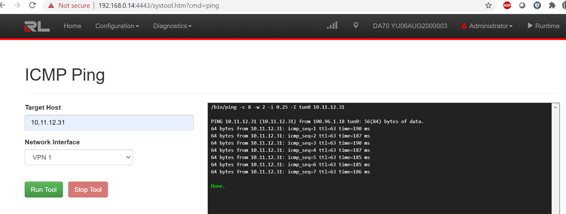Open the Diagnostics dropdown menu
566x214 pixels.
coord(172,26)
